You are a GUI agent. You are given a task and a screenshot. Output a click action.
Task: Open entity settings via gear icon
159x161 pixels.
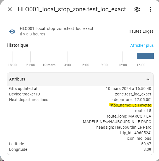(x=137, y=9)
